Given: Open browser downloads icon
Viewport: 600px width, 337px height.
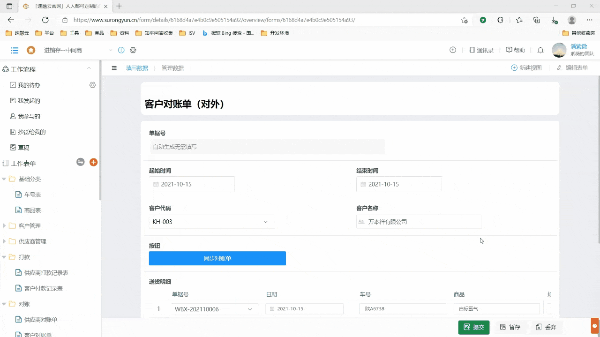Looking at the screenshot, I should [x=554, y=20].
